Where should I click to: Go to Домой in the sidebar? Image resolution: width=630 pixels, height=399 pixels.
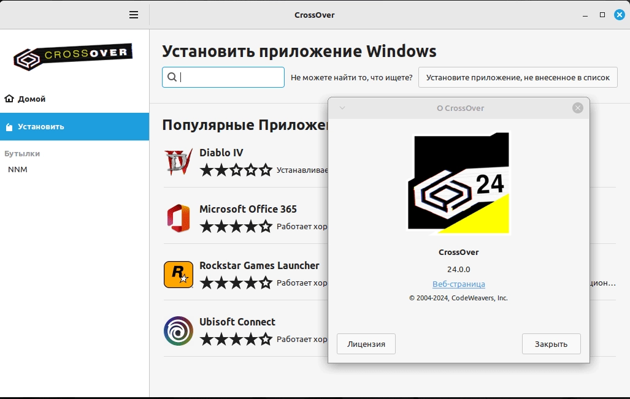pos(74,99)
